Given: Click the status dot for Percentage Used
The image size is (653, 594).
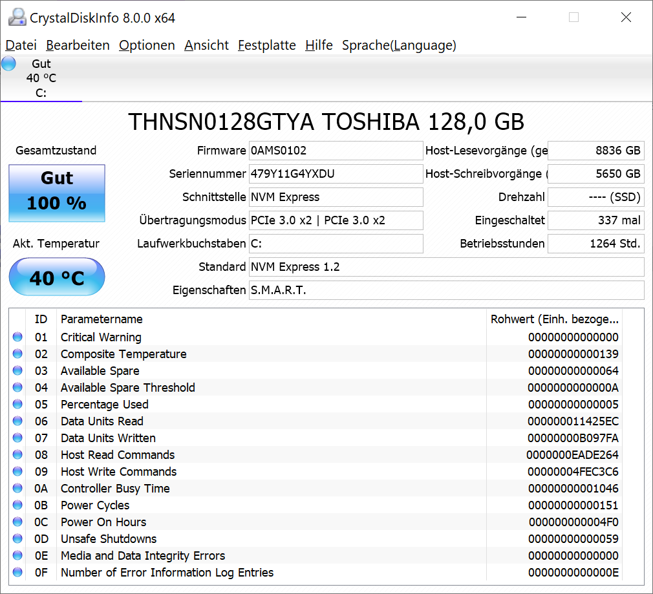Looking at the screenshot, I should tap(17, 404).
